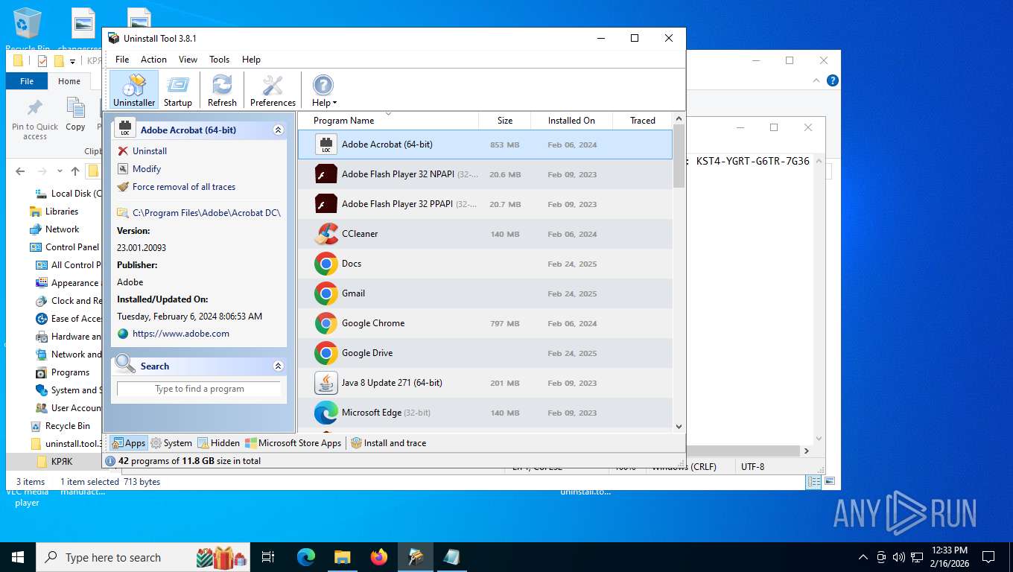This screenshot has height=572, width=1013.
Task: Open File Explorer from the taskbar
Action: tap(343, 557)
